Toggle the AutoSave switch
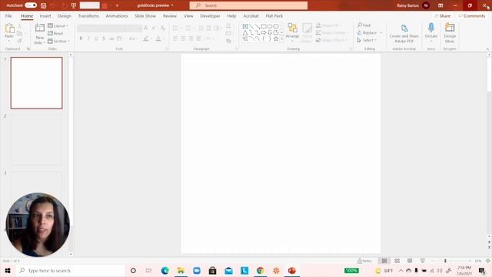The width and height of the screenshot is (492, 277). [31, 5]
